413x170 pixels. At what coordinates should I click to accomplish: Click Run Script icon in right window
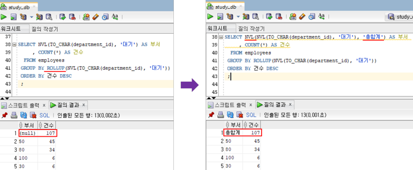(220, 17)
